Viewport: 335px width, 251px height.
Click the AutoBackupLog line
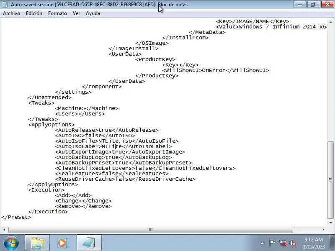click(113, 157)
